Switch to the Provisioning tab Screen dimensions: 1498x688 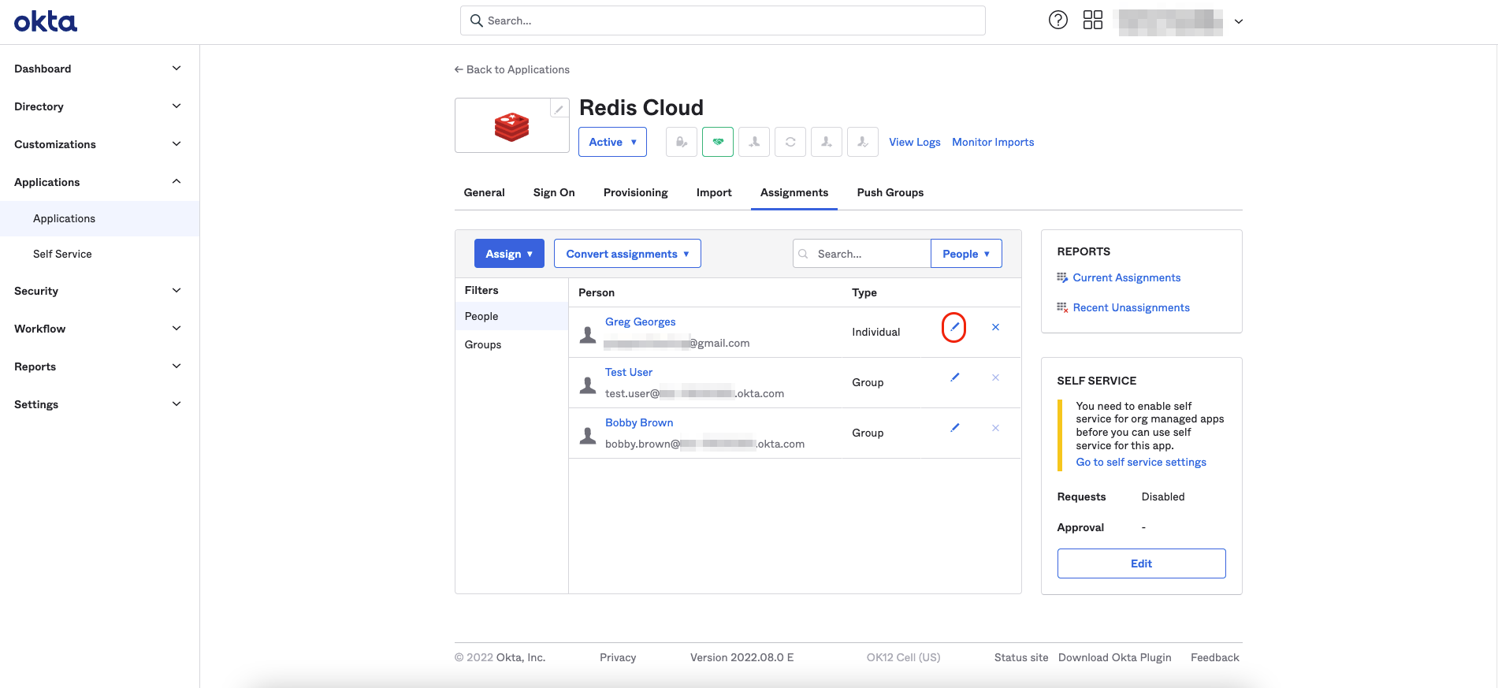coord(635,192)
